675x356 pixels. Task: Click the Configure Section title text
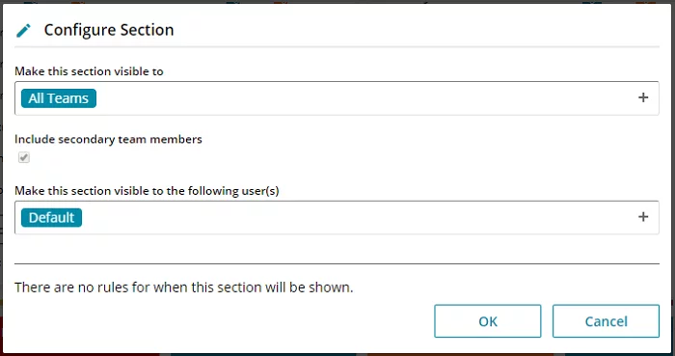click(x=109, y=30)
